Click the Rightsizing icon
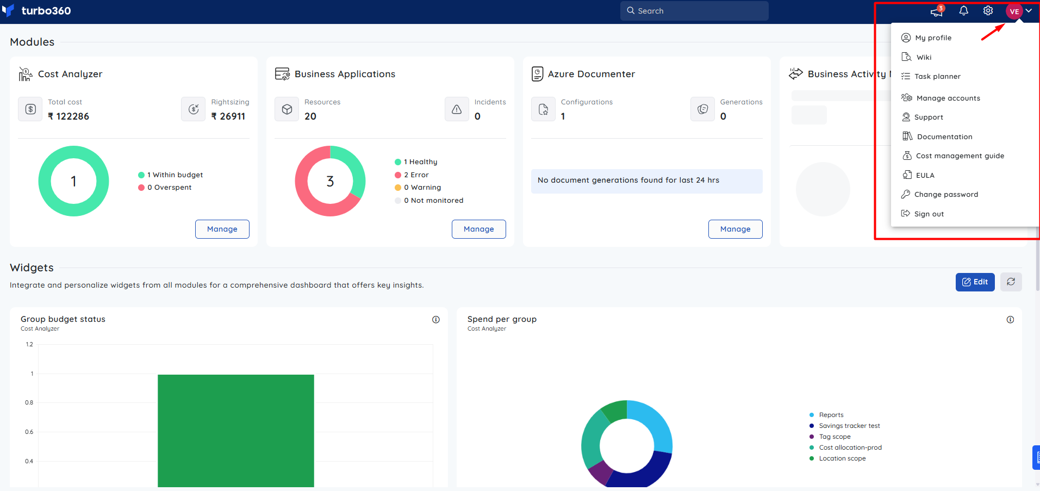Image resolution: width=1040 pixels, height=491 pixels. [194, 109]
